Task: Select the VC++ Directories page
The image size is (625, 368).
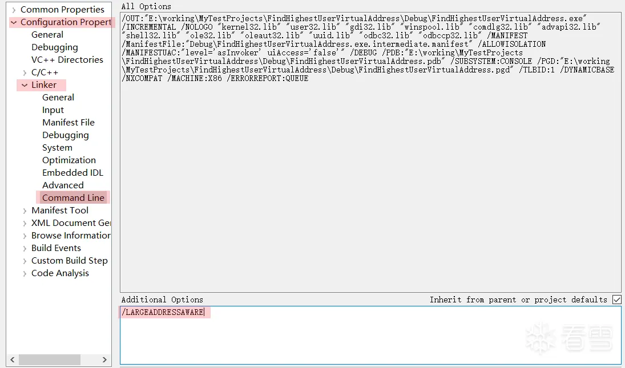Action: [67, 60]
